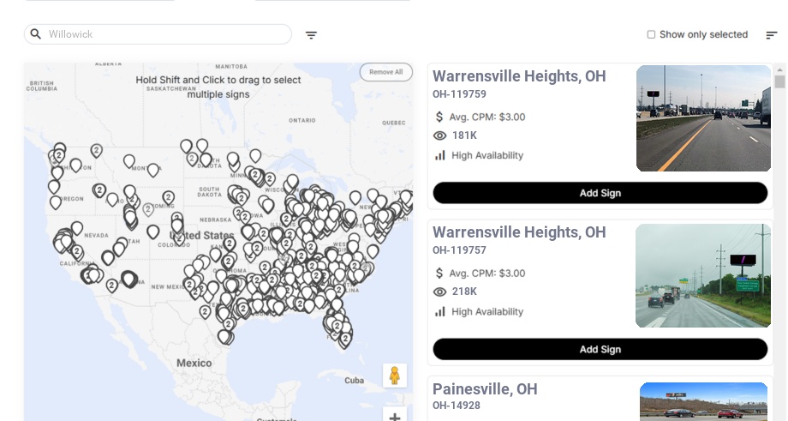This screenshot has height=421, width=788.
Task: Click impressions eye icon for OH-119759
Action: tap(440, 135)
